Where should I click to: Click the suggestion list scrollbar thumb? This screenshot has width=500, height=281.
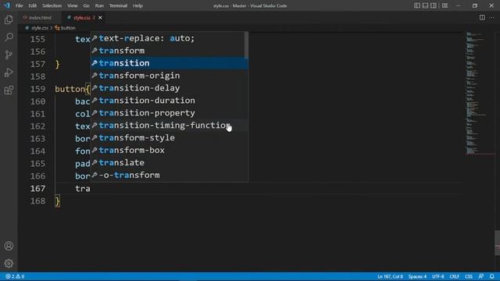click(247, 45)
